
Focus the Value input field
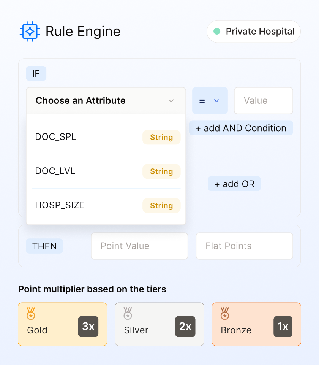click(x=264, y=101)
